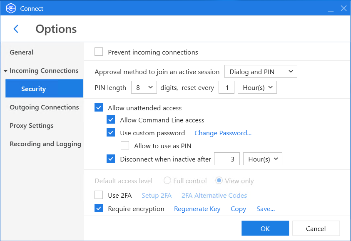The image size is (351, 241).
Task: Click the disconnect inactive time field
Action: (x=227, y=159)
